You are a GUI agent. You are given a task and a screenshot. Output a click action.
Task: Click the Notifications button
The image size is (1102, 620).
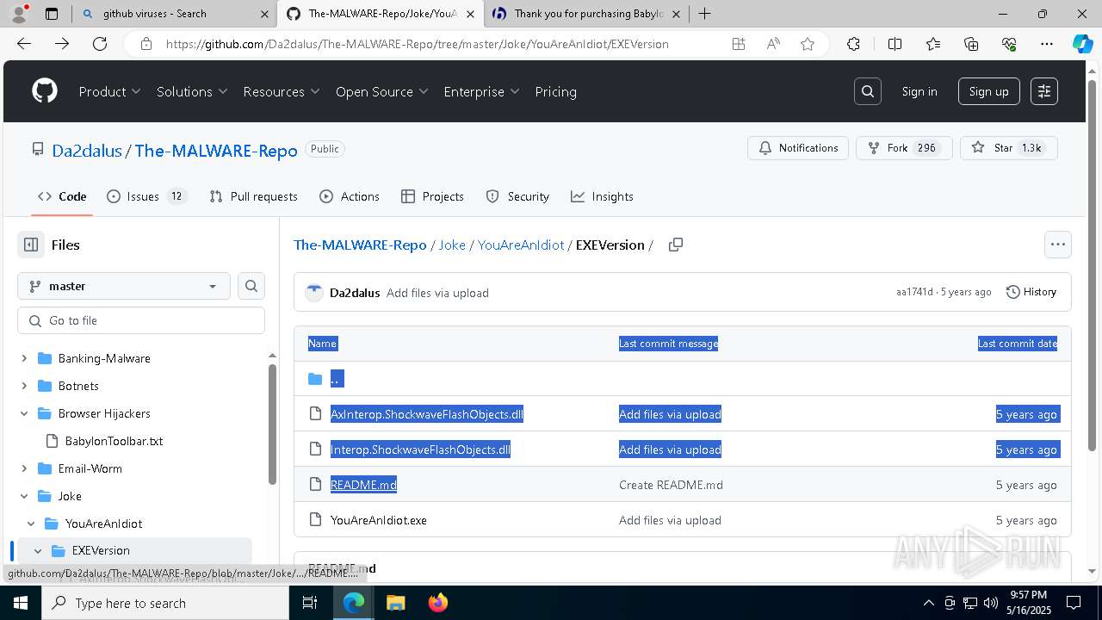click(798, 148)
